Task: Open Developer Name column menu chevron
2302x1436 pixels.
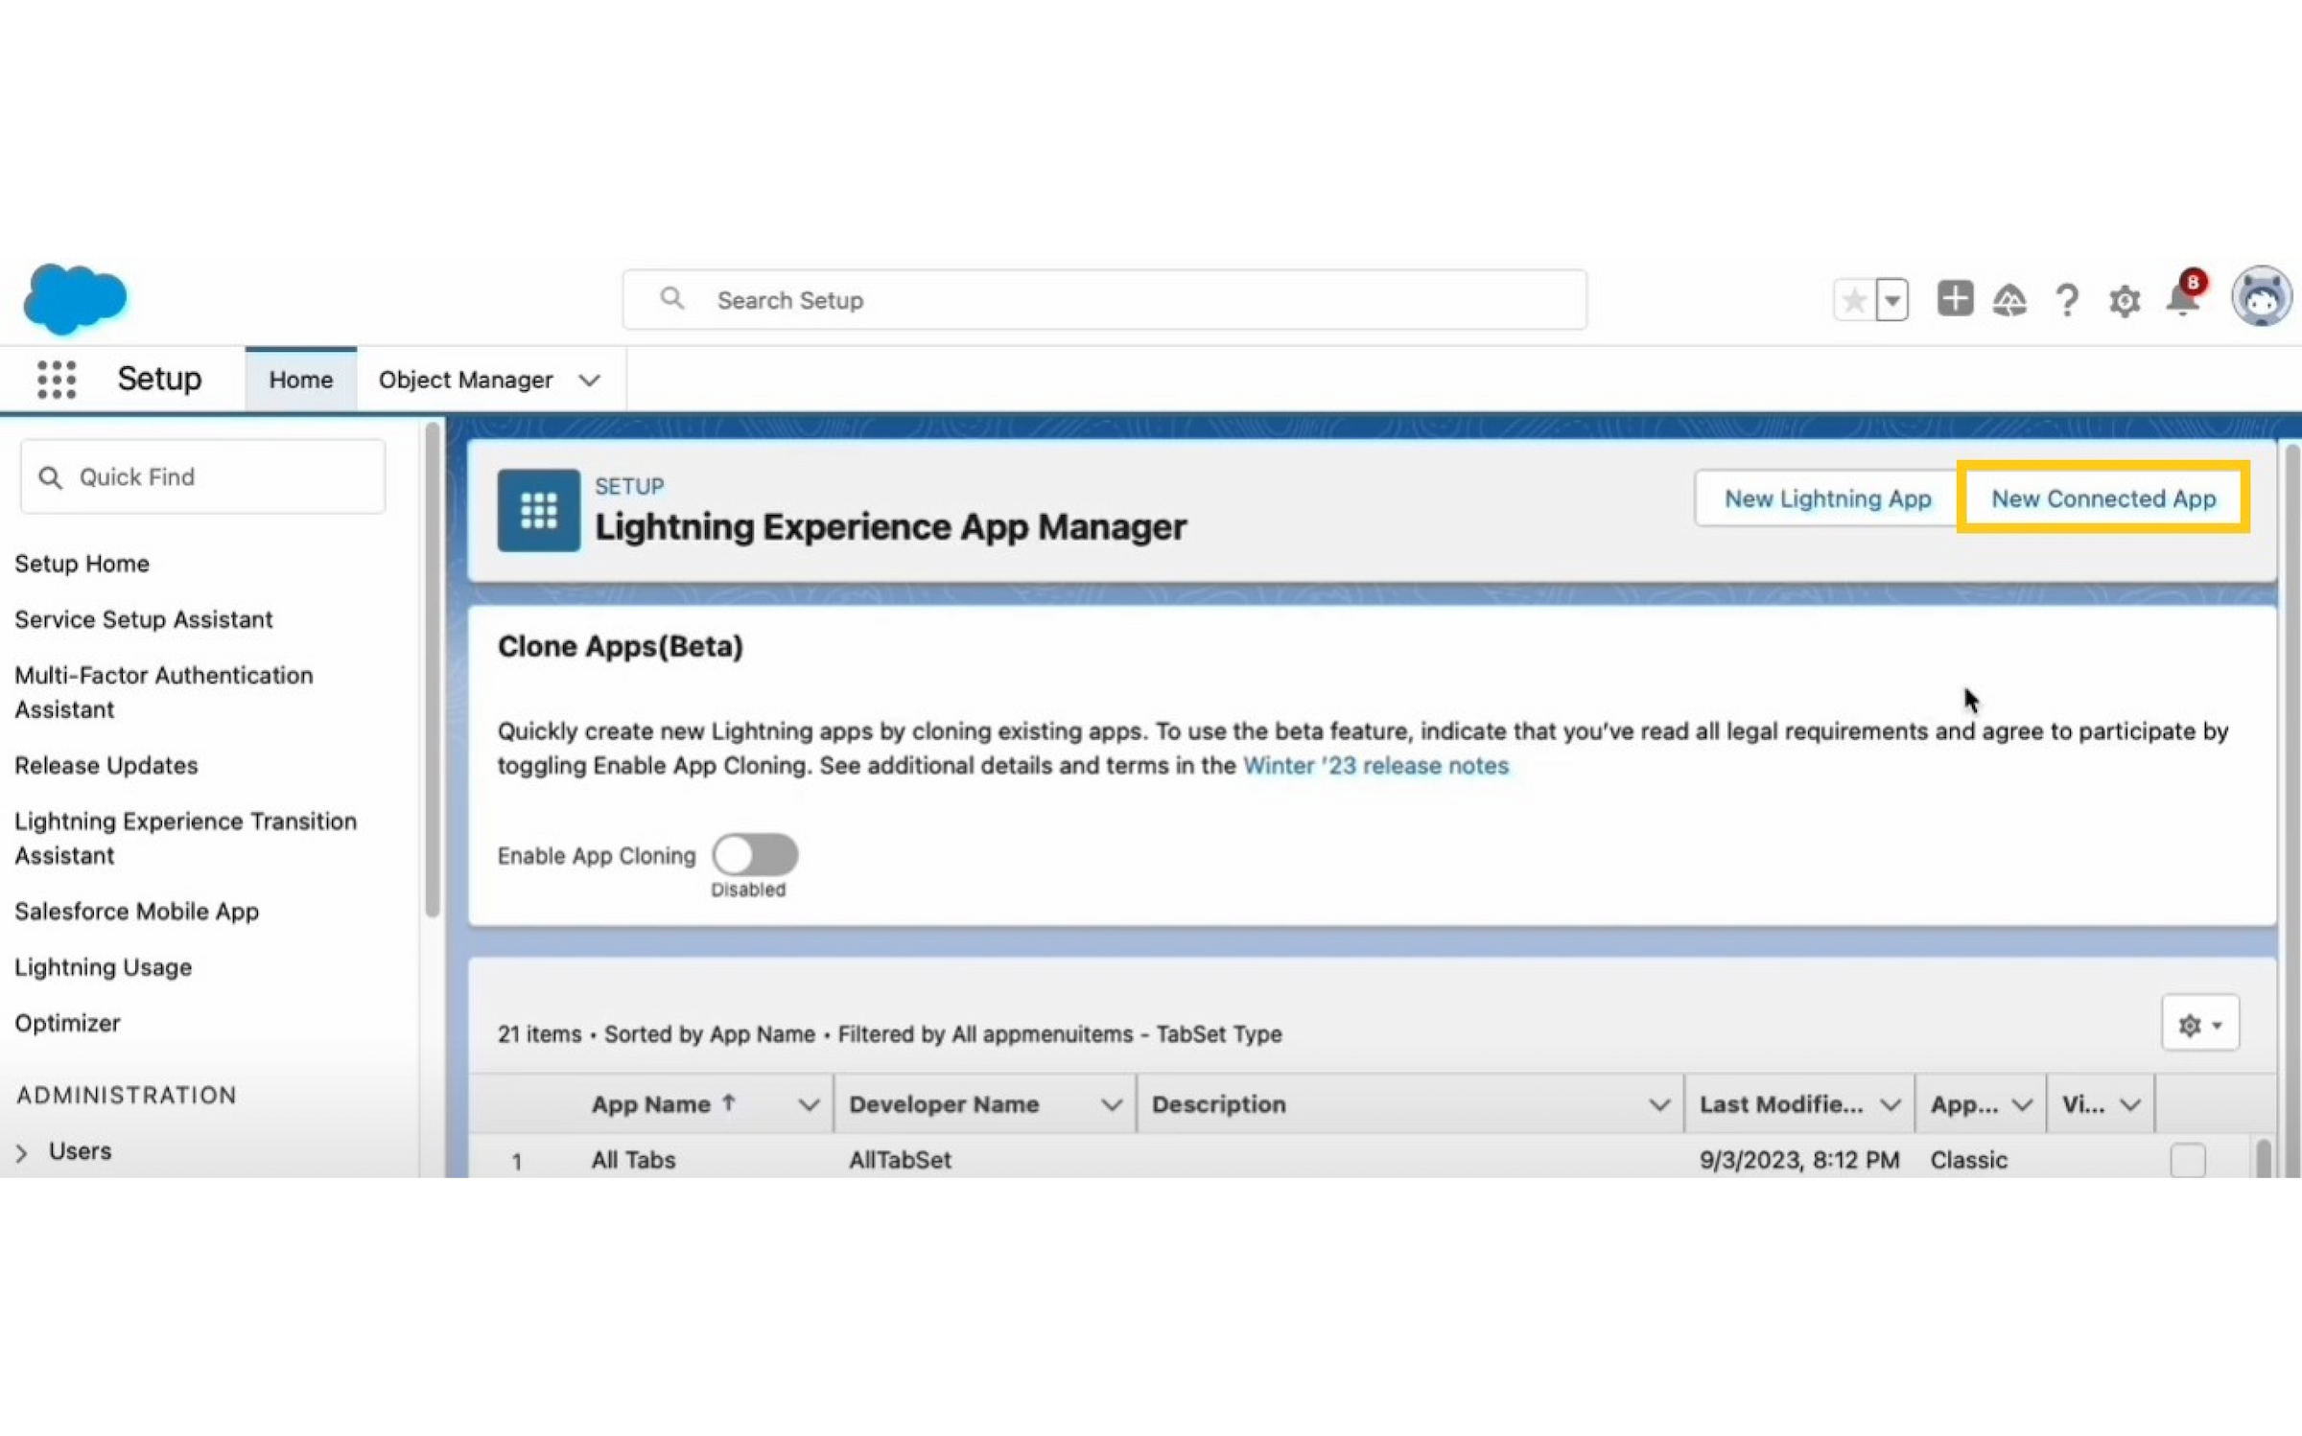Action: (x=1112, y=1105)
